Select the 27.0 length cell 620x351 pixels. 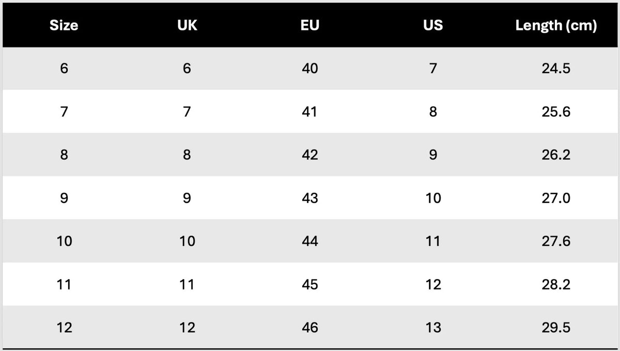click(x=556, y=198)
